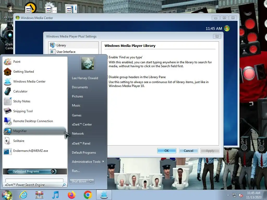Open Network from Start menu
Screen dimensions: 267x200
(78, 134)
